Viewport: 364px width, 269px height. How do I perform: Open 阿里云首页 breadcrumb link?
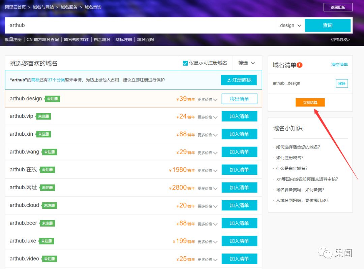coord(15,7)
